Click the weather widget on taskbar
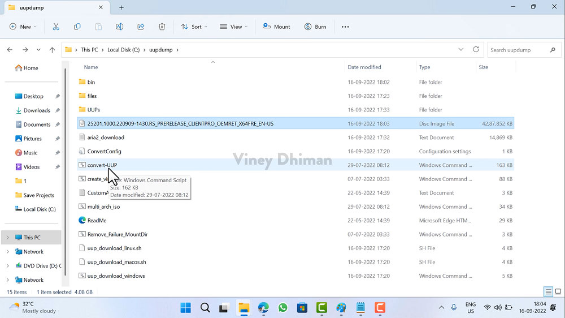This screenshot has height=318, width=565. [x=32, y=308]
